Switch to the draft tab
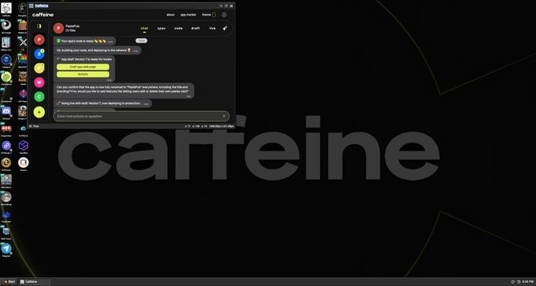Image resolution: width=536 pixels, height=286 pixels. click(x=195, y=28)
